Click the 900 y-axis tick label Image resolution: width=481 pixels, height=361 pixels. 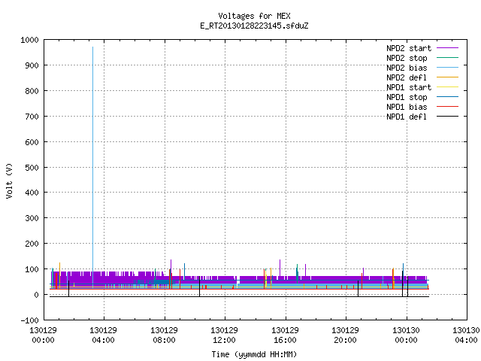(x=32, y=65)
